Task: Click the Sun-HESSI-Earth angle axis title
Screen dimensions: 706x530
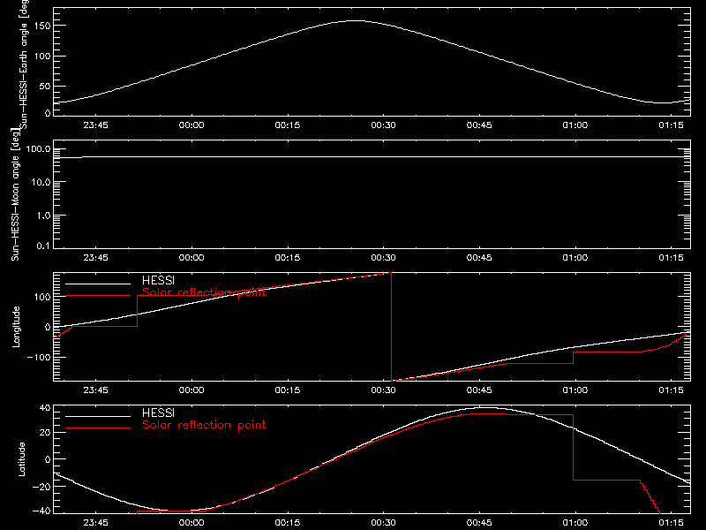Action: tap(24, 64)
